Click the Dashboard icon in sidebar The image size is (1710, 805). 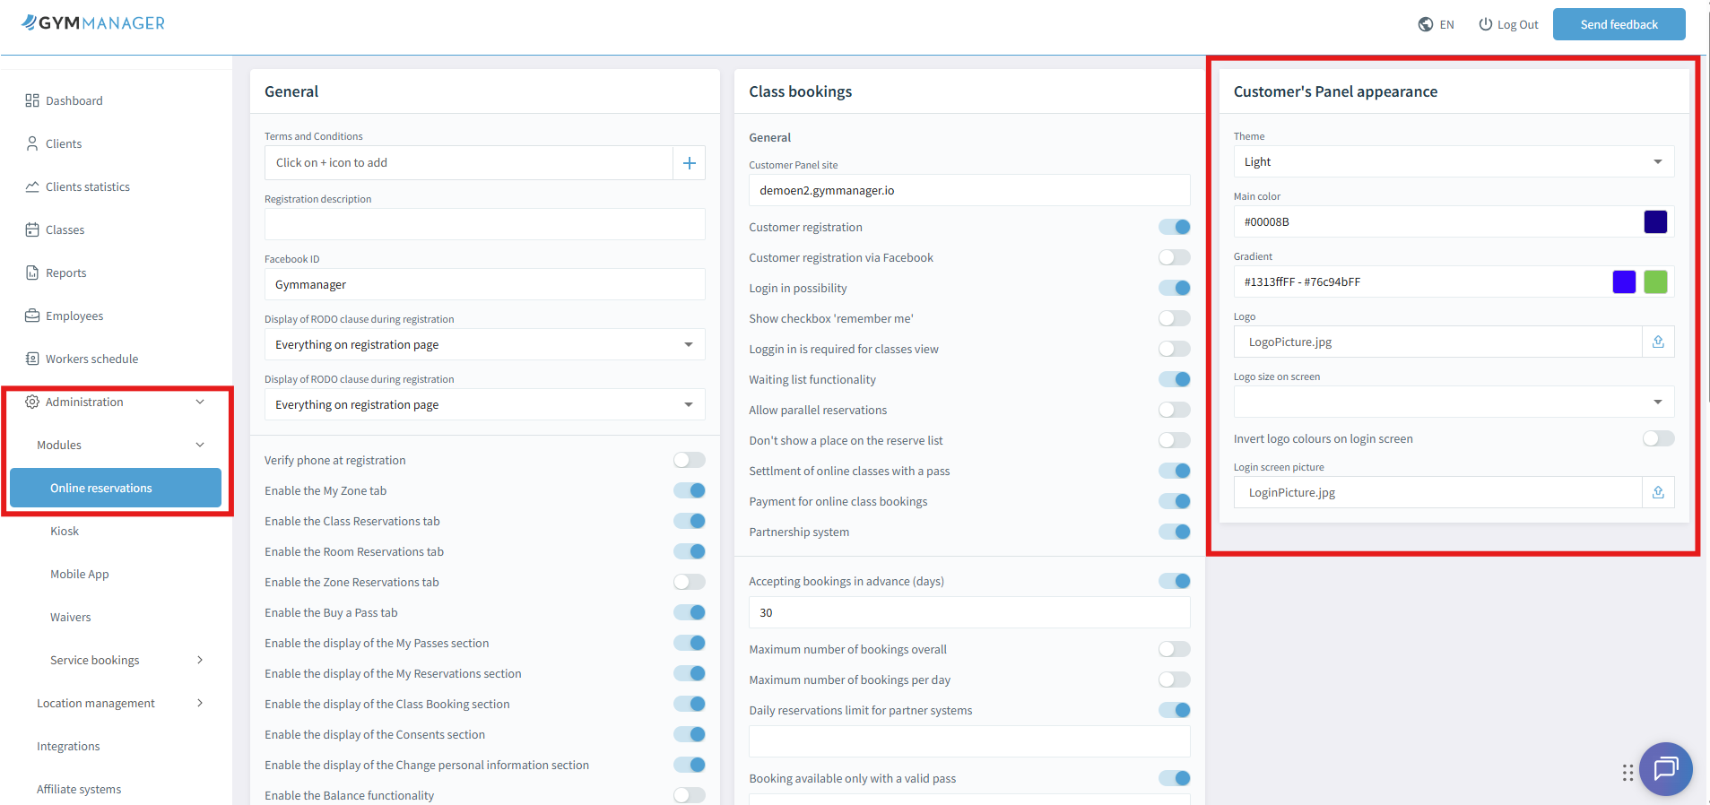[32, 100]
